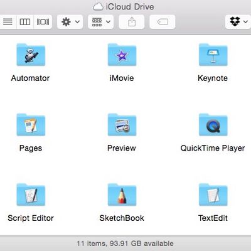251x251 pixels.
Task: Open the item arrangement dropdown
Action: point(101,22)
